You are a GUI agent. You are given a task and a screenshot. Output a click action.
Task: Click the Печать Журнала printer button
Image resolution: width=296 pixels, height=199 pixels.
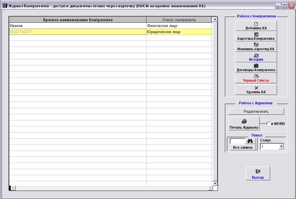point(244,123)
